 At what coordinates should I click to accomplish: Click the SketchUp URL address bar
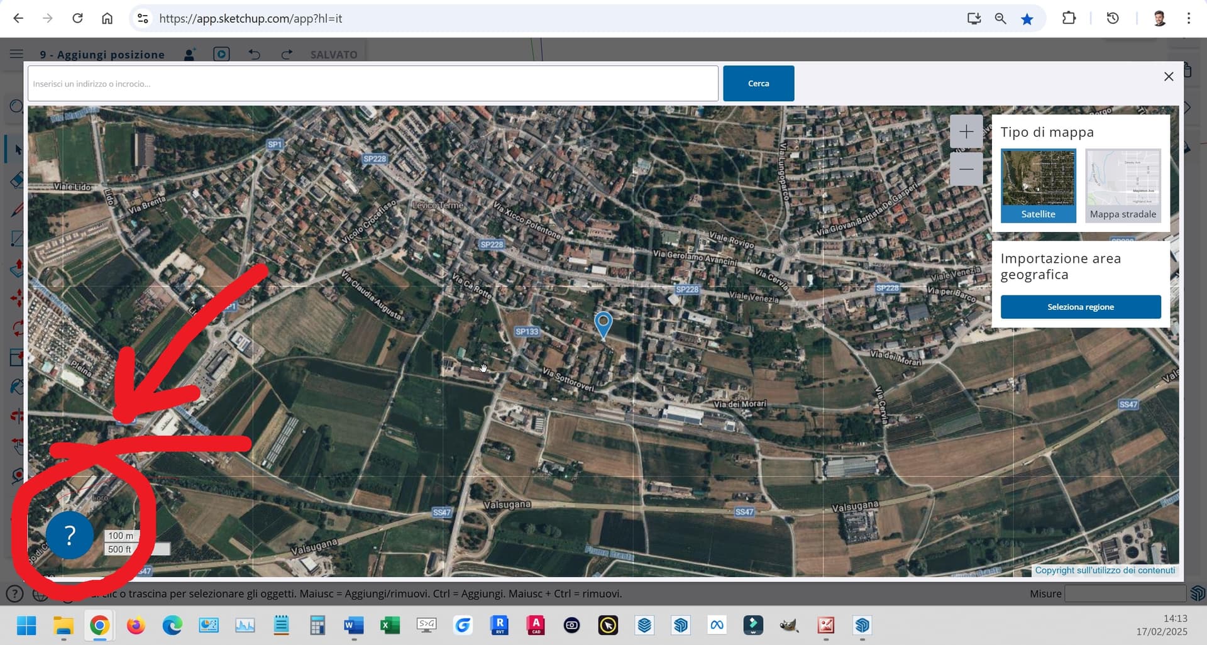tap(250, 18)
